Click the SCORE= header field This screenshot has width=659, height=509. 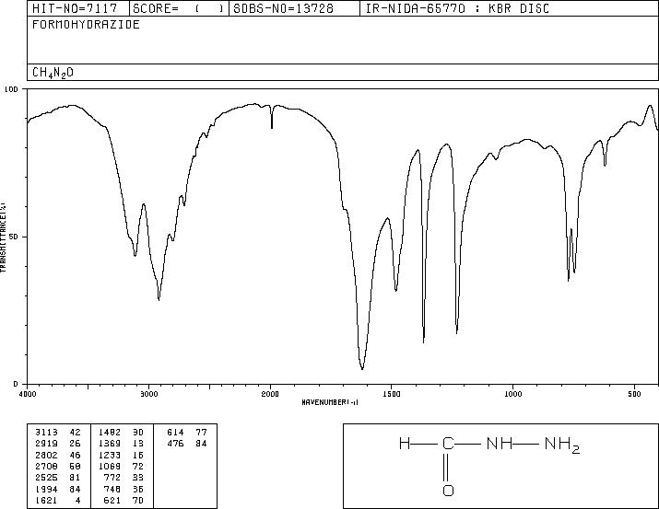click(x=179, y=9)
